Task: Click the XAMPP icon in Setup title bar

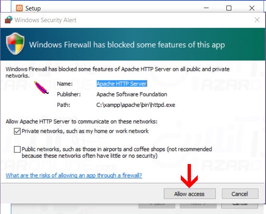Action: point(19,8)
